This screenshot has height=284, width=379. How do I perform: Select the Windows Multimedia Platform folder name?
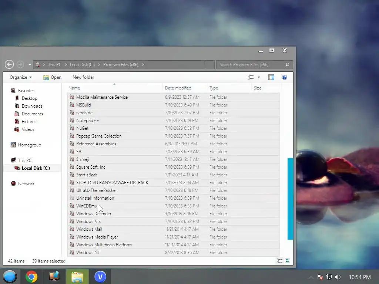[104, 245]
